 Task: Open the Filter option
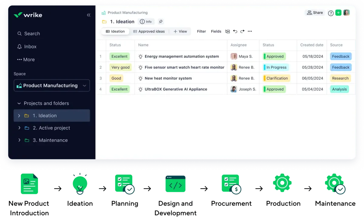coord(201,31)
